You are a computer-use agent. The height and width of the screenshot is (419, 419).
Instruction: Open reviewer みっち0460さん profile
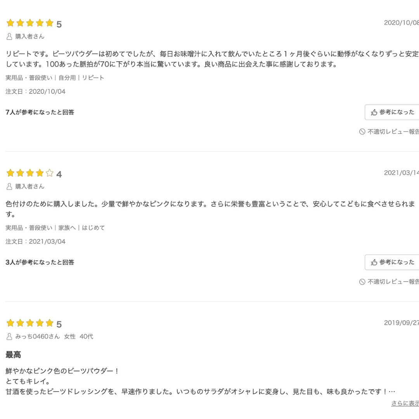tap(38, 336)
